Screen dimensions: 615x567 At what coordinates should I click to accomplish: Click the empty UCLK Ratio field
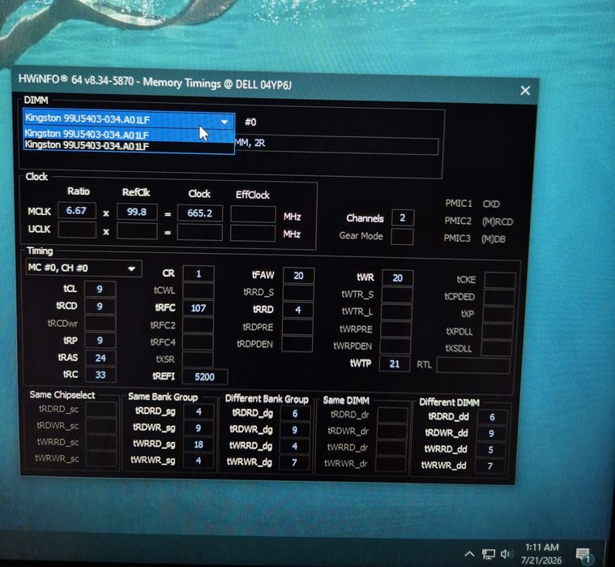tap(77, 230)
